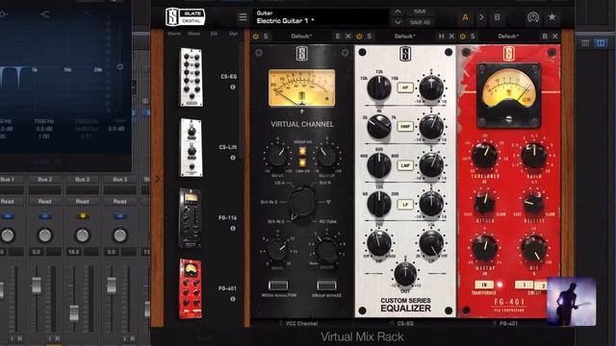Image resolution: width=616 pixels, height=346 pixels.
Task: Solo the FG-401 module with S
Action: click(x=473, y=37)
